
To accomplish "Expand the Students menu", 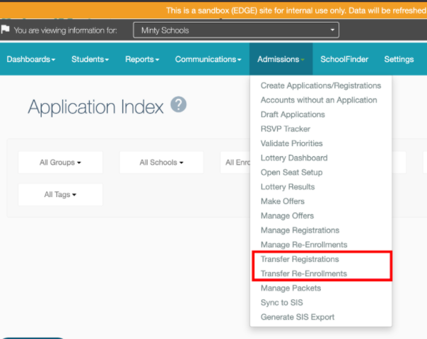I will (x=90, y=59).
